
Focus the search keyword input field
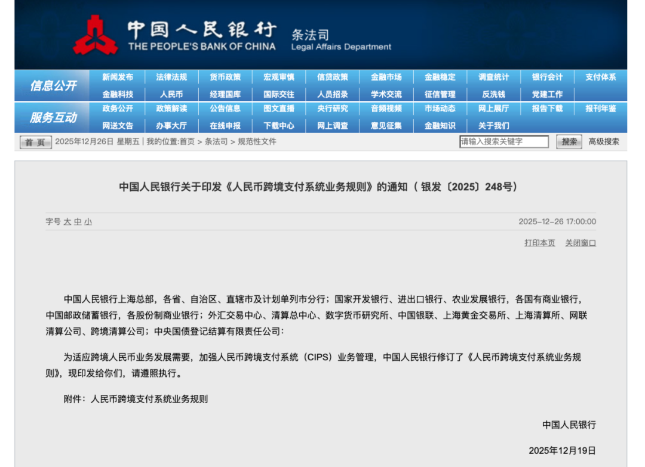(504, 142)
